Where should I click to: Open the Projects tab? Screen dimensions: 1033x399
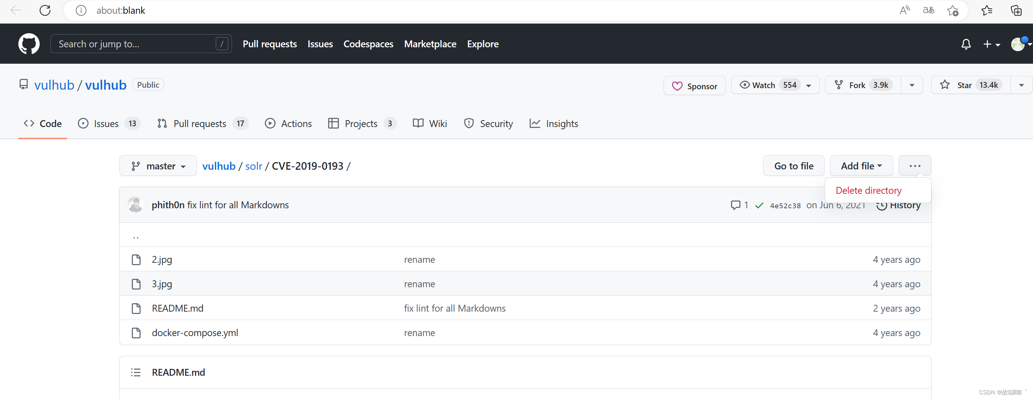362,124
